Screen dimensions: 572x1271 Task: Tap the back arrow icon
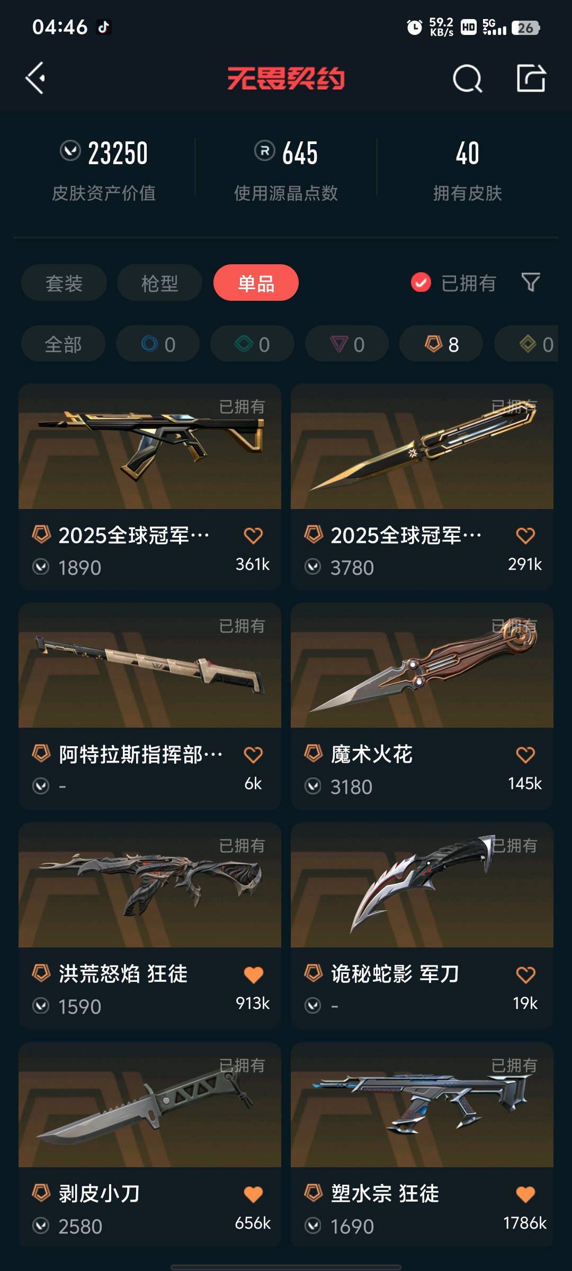click(35, 78)
